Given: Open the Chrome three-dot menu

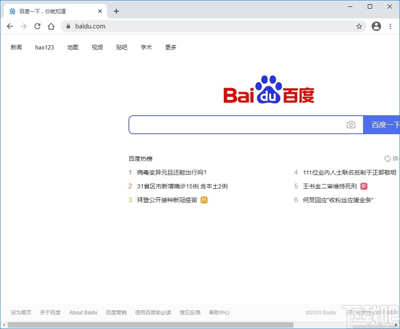Looking at the screenshot, I should (x=391, y=26).
